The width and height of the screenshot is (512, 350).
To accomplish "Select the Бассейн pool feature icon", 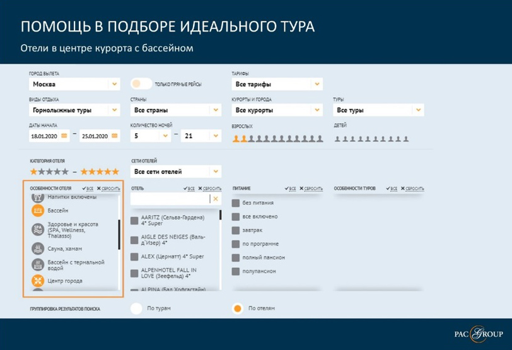I will (37, 210).
